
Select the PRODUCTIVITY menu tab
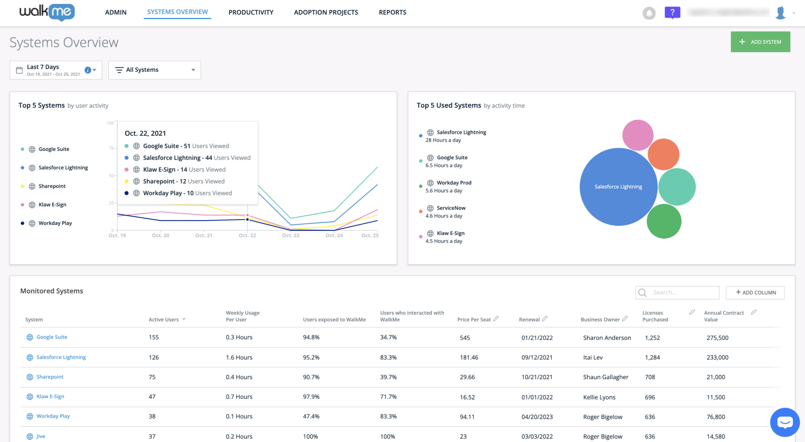pyautogui.click(x=251, y=12)
